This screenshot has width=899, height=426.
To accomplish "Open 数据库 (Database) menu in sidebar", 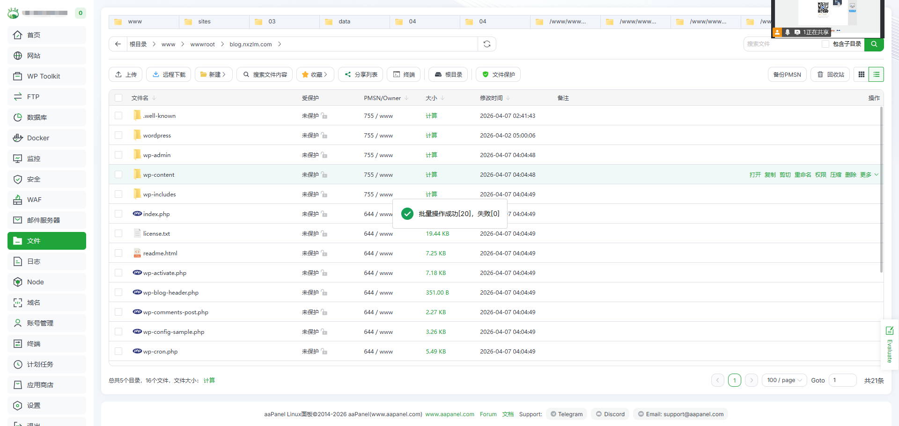I will 46,117.
